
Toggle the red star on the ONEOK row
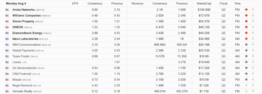[246, 27]
